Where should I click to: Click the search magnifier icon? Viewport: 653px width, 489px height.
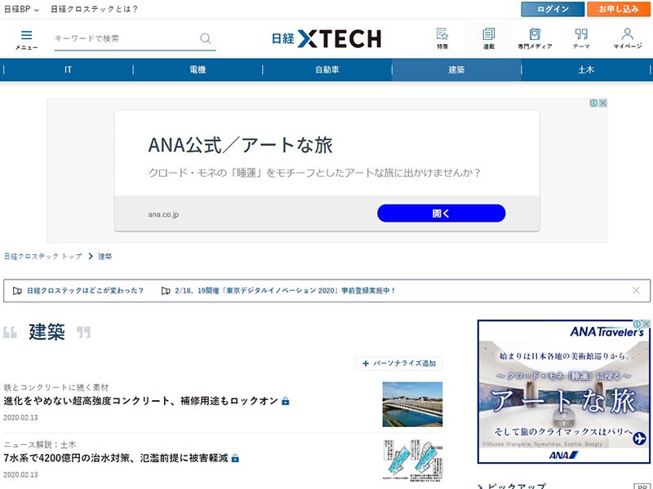[x=206, y=38]
